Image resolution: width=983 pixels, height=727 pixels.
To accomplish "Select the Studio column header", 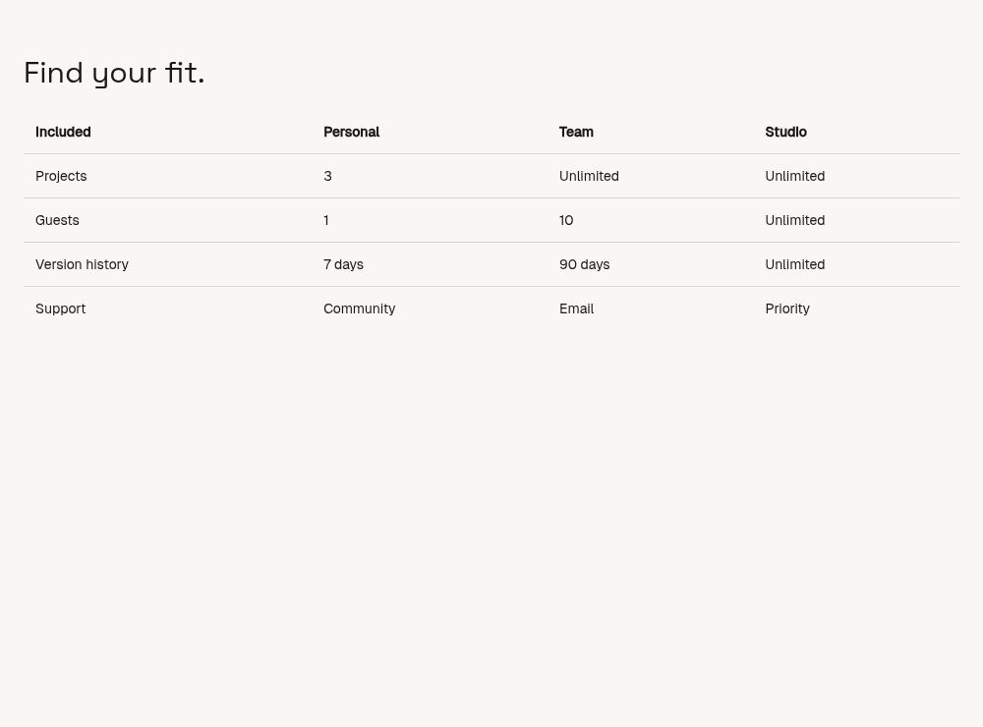I will 785,132.
